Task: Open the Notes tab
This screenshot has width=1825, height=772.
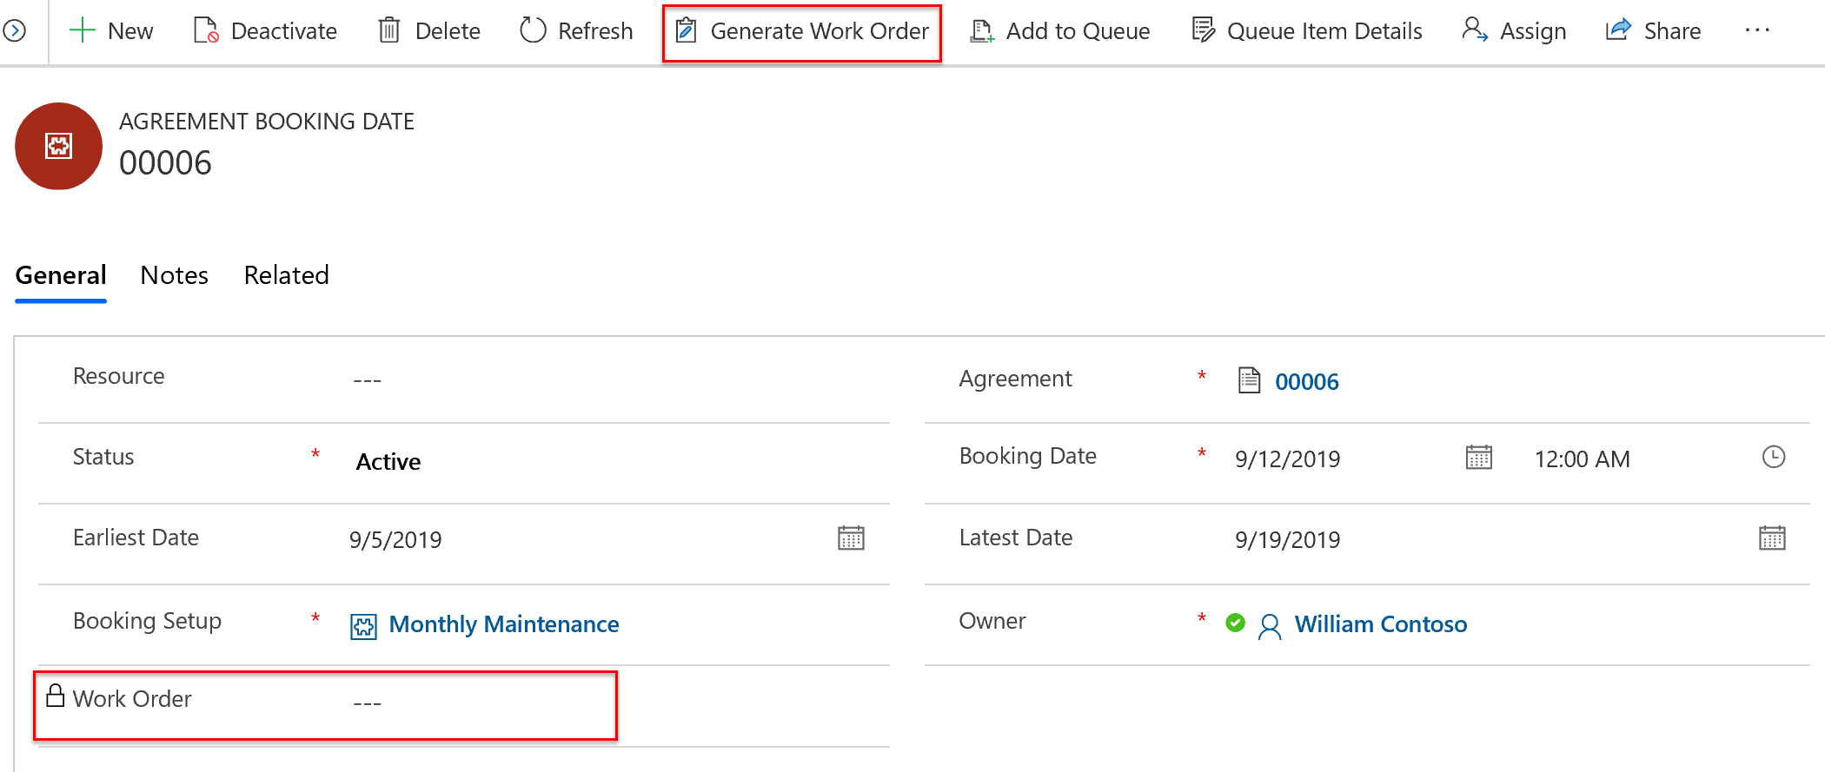Action: point(175,275)
